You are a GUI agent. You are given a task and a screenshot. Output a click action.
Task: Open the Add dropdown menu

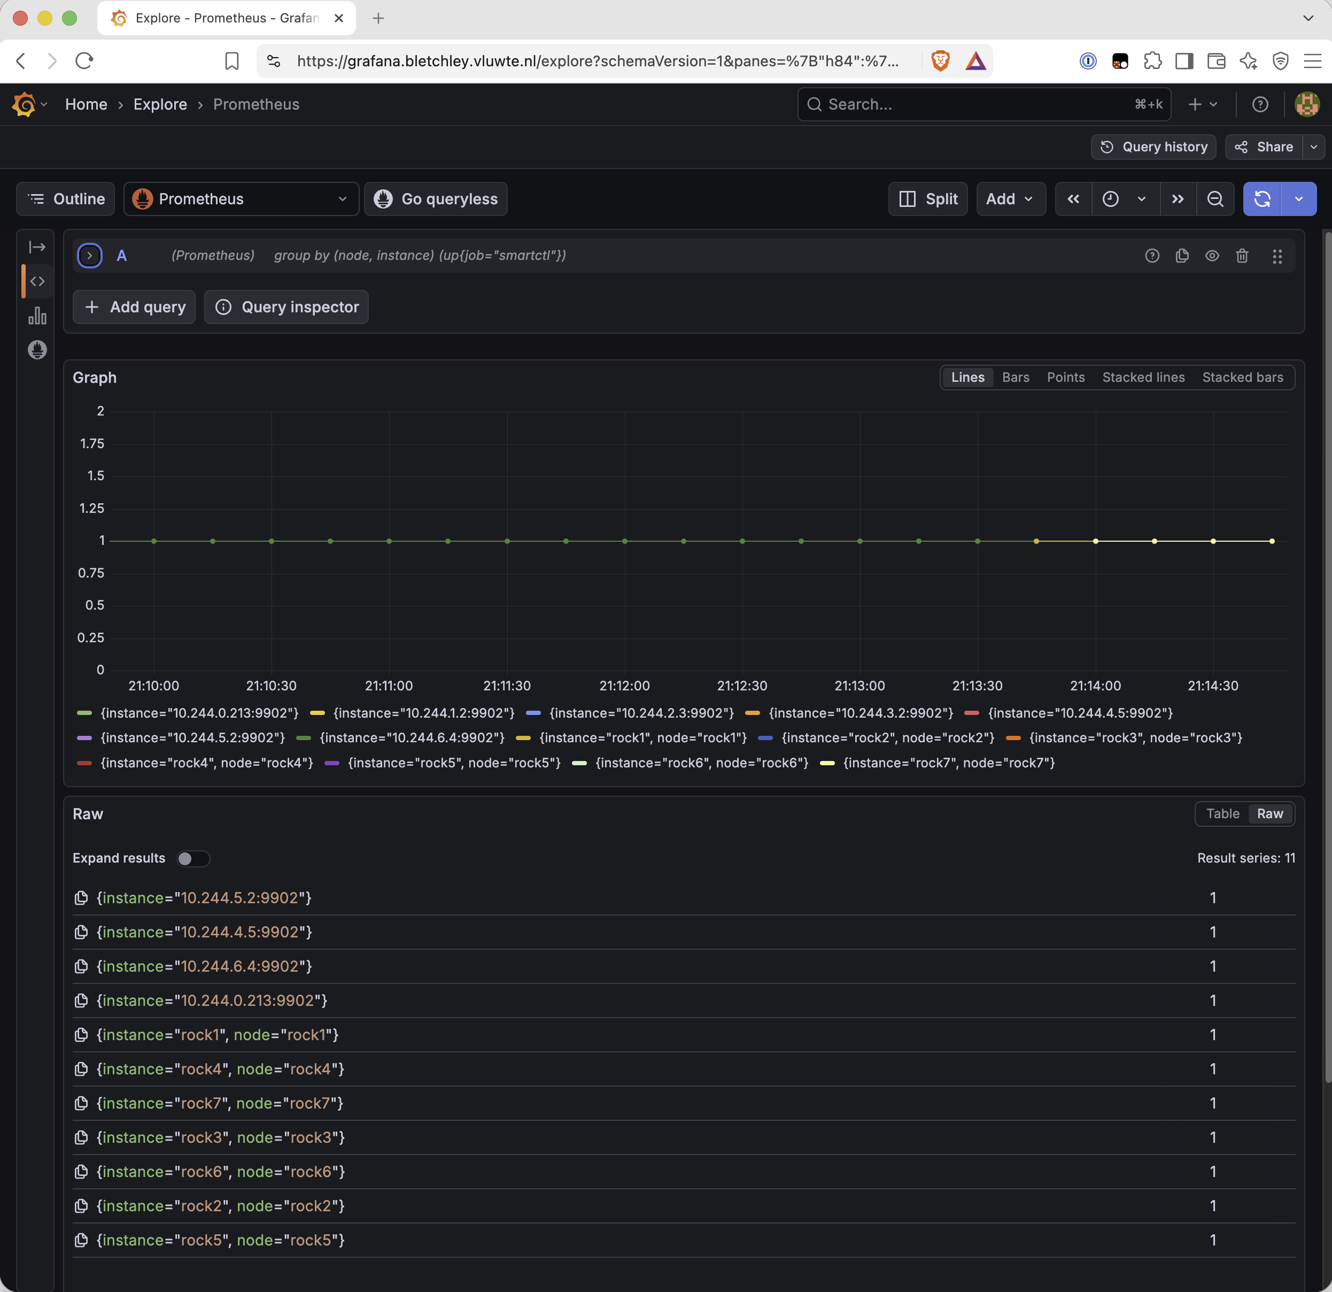click(1011, 198)
